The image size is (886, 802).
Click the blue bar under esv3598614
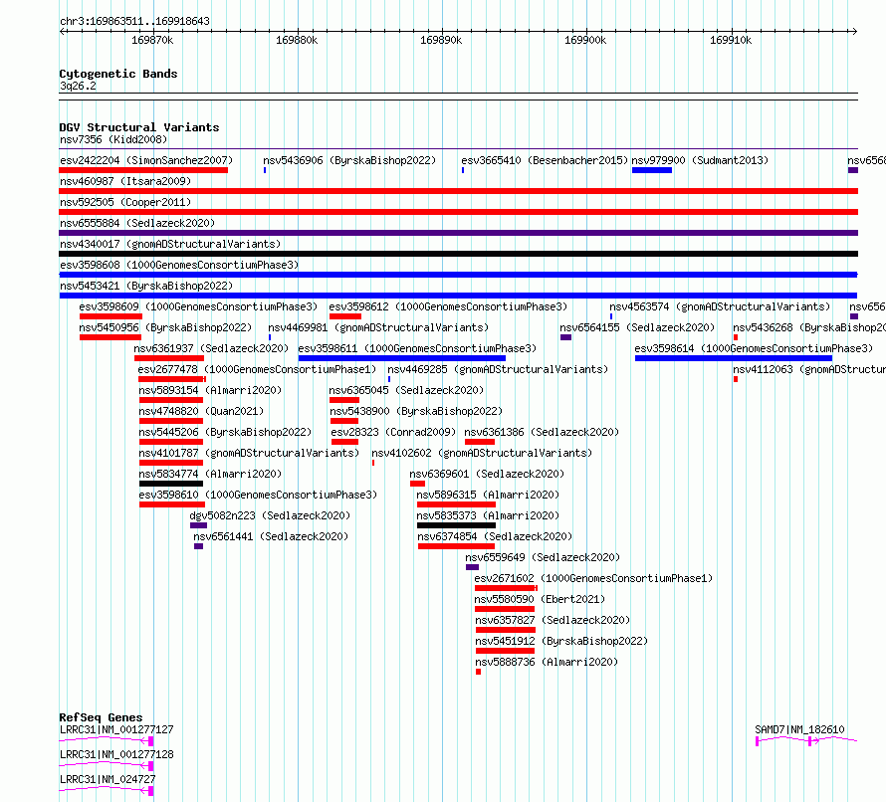click(x=734, y=358)
